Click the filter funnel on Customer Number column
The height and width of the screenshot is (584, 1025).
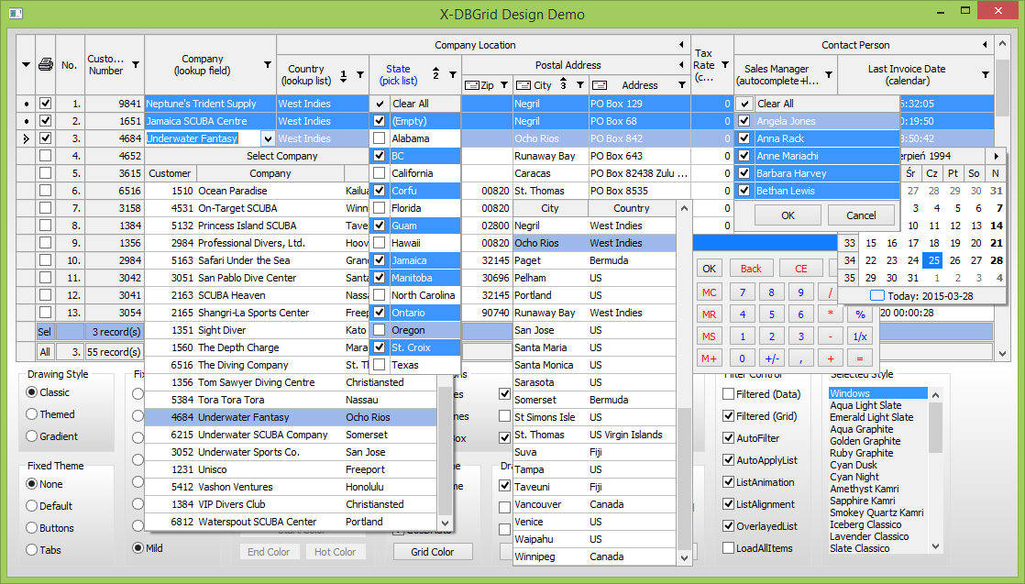(136, 65)
